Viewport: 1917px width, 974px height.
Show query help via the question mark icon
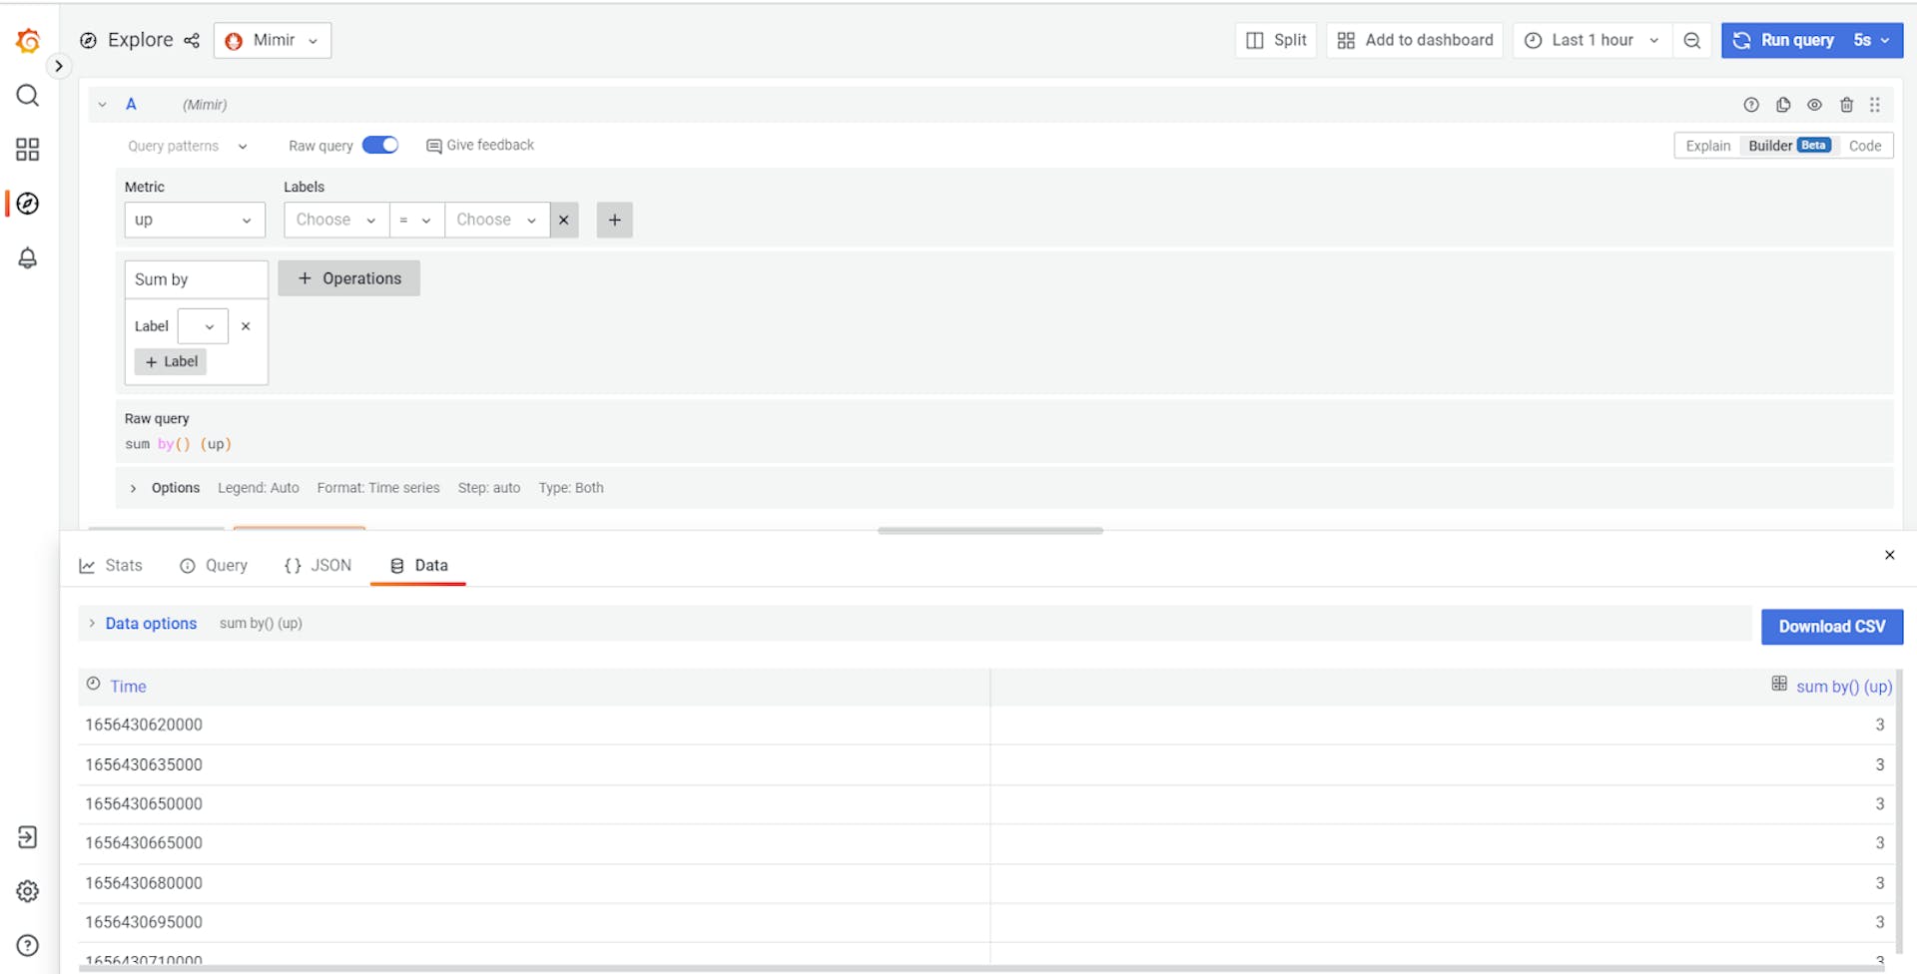coord(1751,104)
